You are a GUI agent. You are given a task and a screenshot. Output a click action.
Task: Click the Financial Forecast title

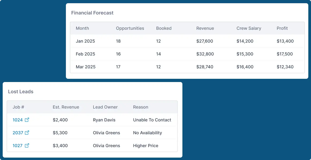click(x=92, y=13)
